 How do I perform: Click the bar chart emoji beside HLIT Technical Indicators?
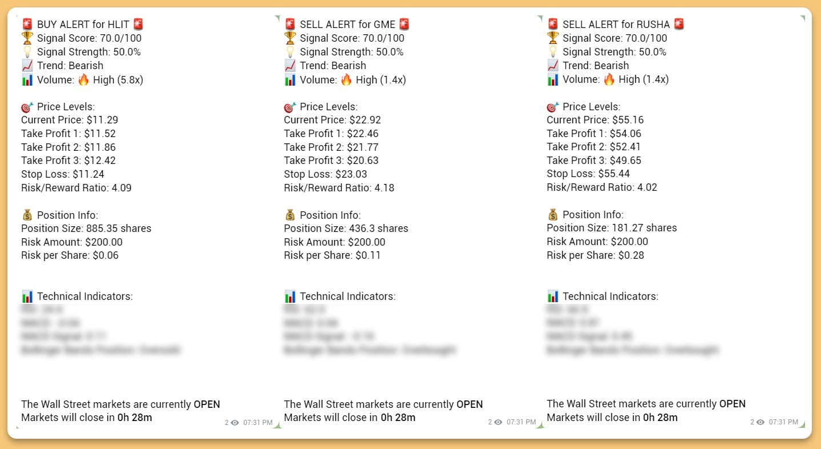(x=27, y=296)
